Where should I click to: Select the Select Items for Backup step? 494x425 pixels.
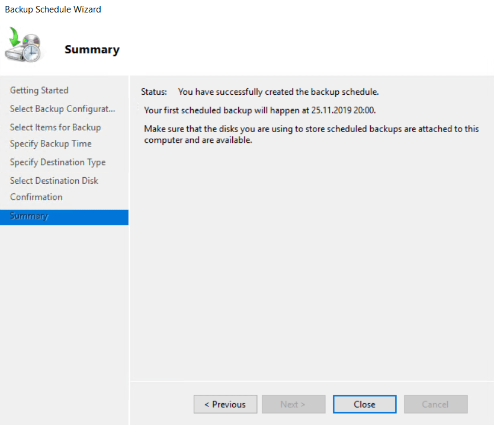coord(55,127)
